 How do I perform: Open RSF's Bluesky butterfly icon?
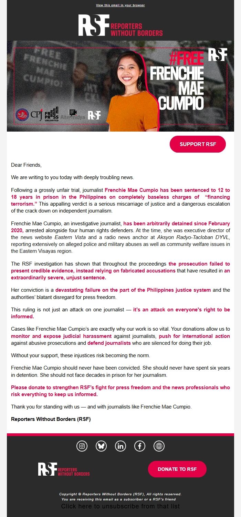click(101, 446)
